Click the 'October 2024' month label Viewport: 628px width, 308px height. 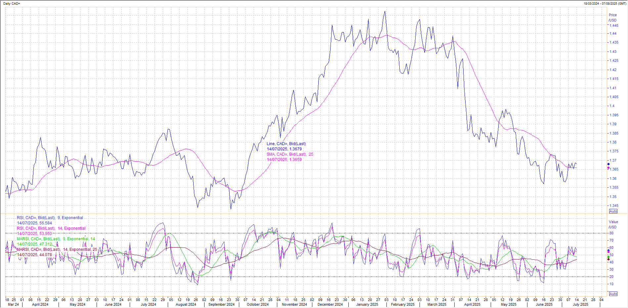click(x=258, y=304)
